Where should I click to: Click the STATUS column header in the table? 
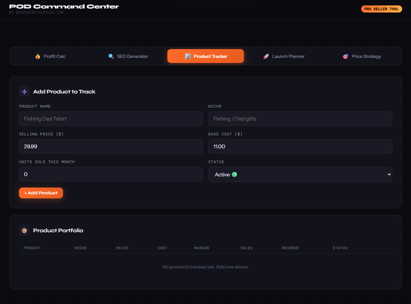pyautogui.click(x=340, y=248)
